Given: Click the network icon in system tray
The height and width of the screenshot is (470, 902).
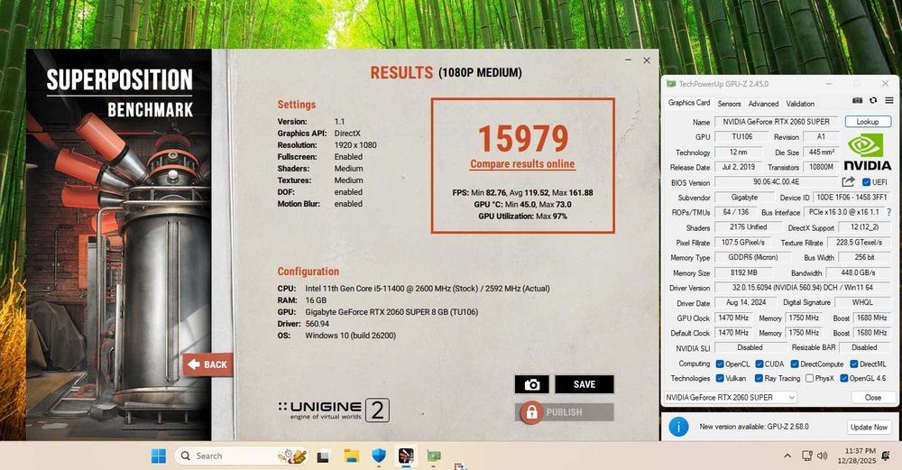Looking at the screenshot, I should click(x=807, y=456).
